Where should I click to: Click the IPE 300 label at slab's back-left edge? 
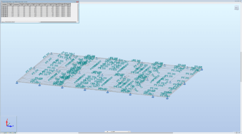pyautogui.click(x=46, y=55)
